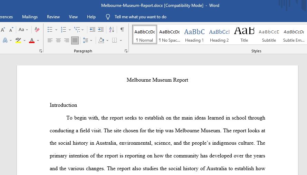Align the paragraph to the right
The width and height of the screenshot is (307, 175).
67,40
